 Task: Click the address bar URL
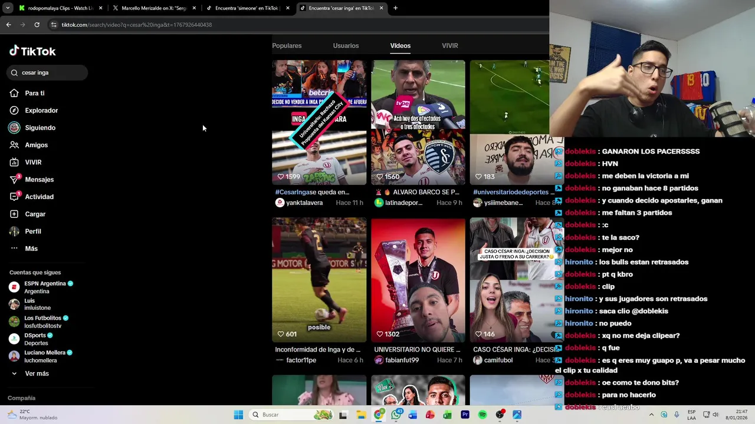(137, 25)
